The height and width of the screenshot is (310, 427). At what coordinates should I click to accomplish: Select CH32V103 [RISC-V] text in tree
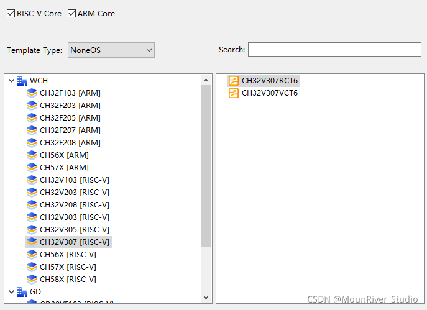(75, 180)
